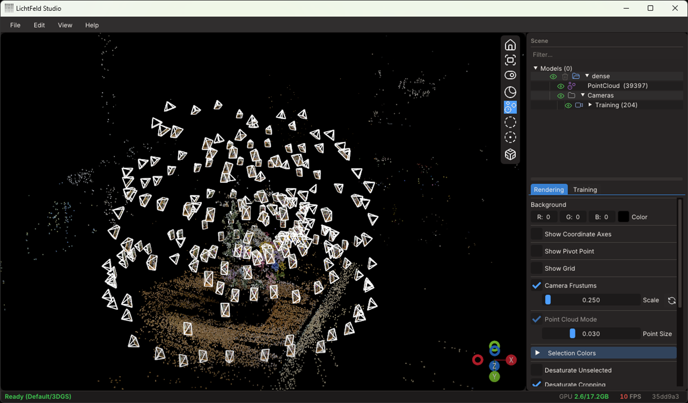Image resolution: width=688 pixels, height=403 pixels.
Task: Toggle the highlighted point cloud mode icon
Action: tap(510, 107)
